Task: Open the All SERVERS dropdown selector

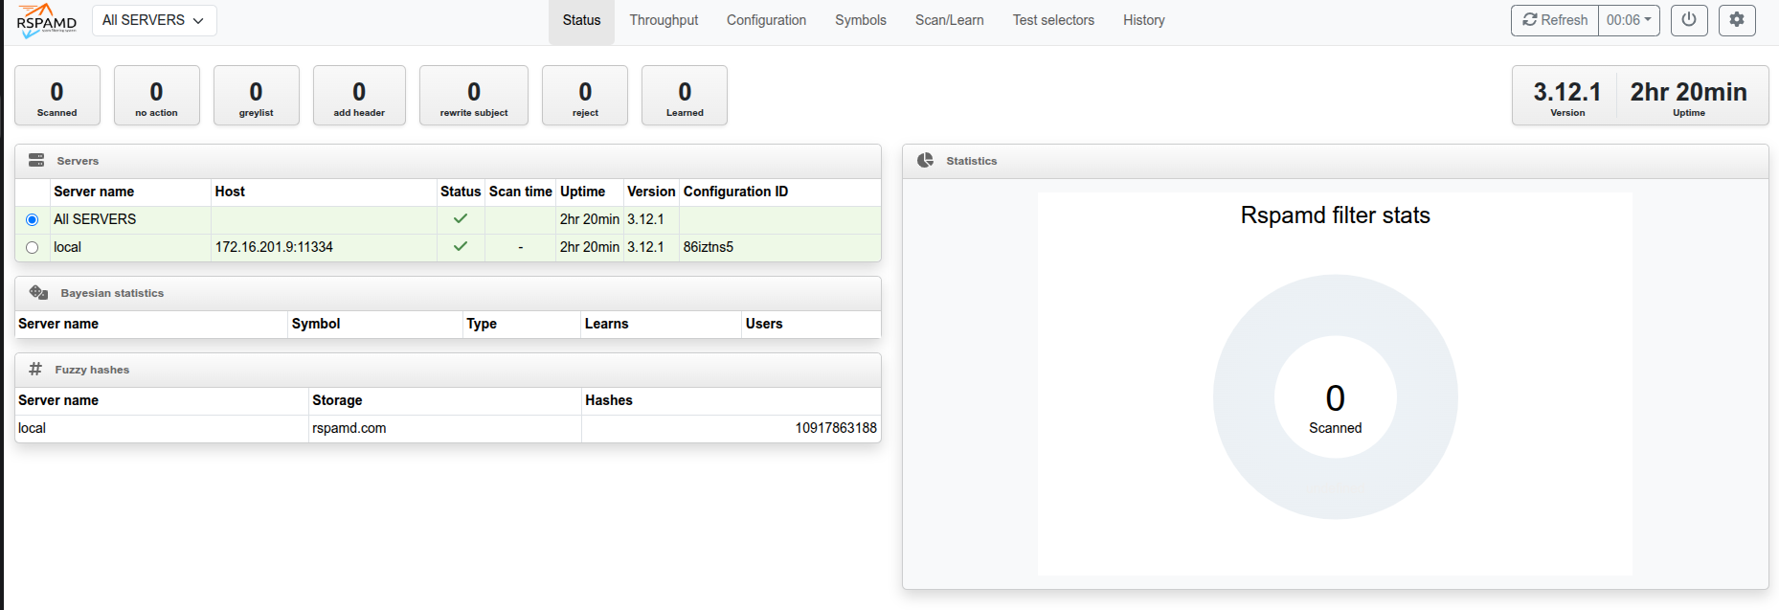Action: [154, 20]
